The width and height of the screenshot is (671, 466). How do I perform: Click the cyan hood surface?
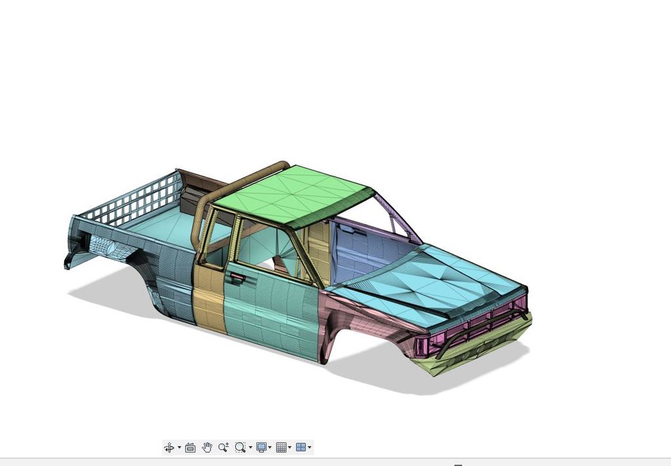click(426, 288)
